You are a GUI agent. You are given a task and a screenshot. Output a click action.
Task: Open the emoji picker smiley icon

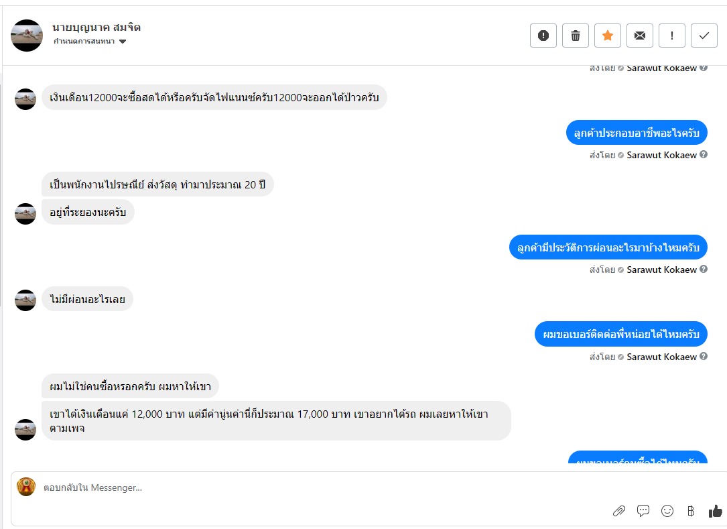[x=667, y=511]
